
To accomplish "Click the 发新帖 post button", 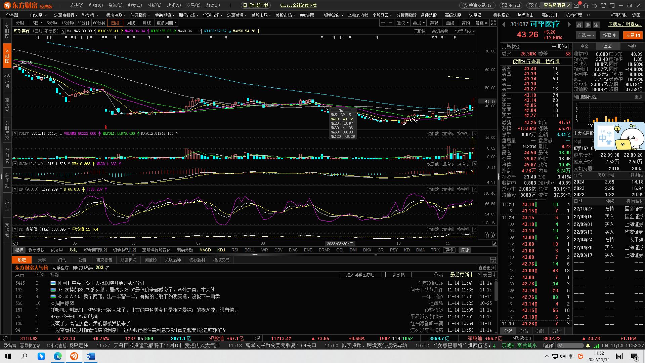I will click(398, 275).
